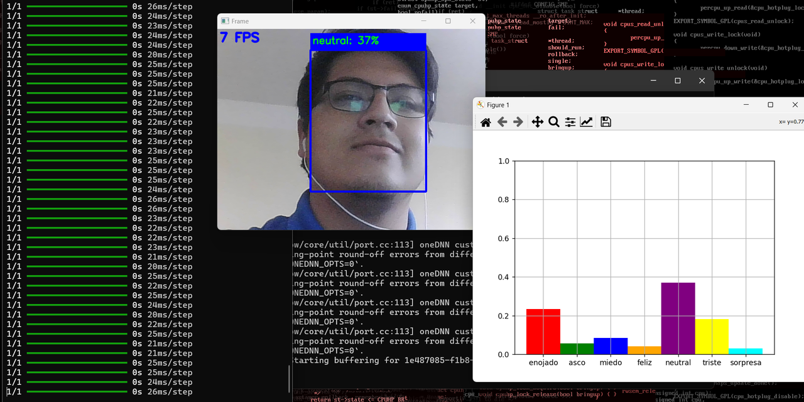Viewport: 804px width, 402px height.
Task: Close the Frame window
Action: click(x=473, y=21)
